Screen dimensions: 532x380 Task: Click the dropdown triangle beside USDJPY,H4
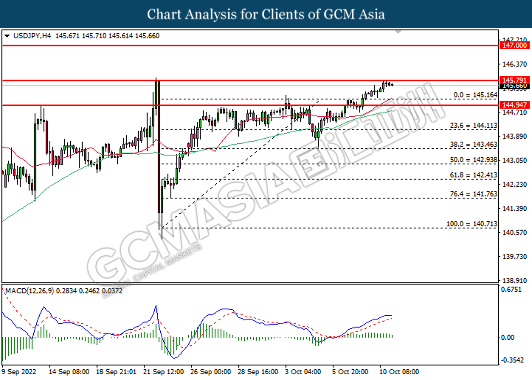pyautogui.click(x=7, y=36)
